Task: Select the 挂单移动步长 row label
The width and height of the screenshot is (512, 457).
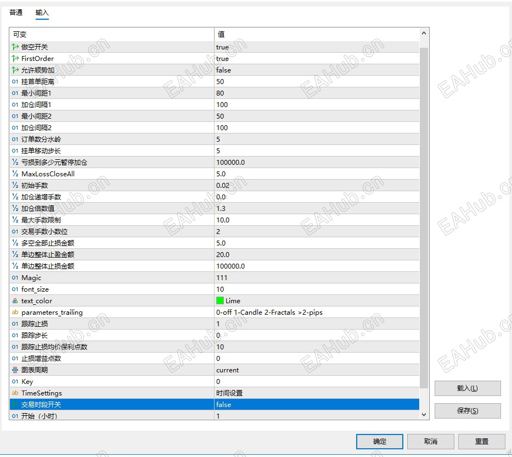Action: [41, 151]
